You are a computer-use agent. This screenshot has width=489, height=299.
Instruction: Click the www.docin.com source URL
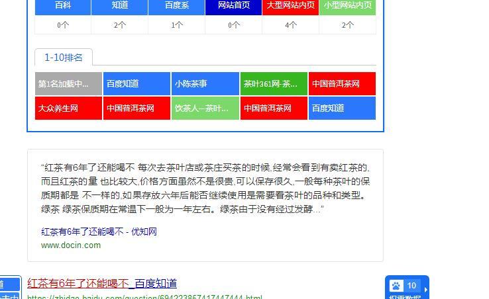pos(71,245)
